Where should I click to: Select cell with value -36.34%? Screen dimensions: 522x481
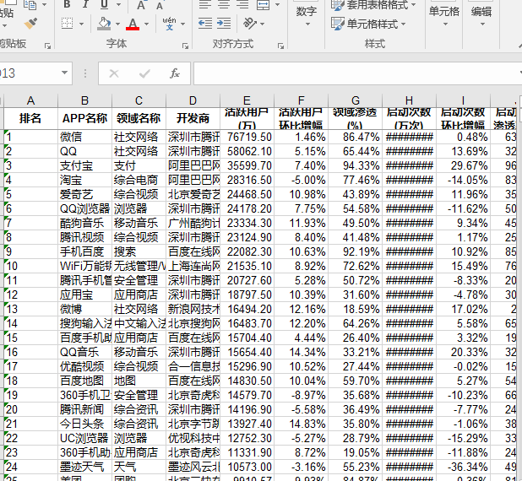pos(463,467)
